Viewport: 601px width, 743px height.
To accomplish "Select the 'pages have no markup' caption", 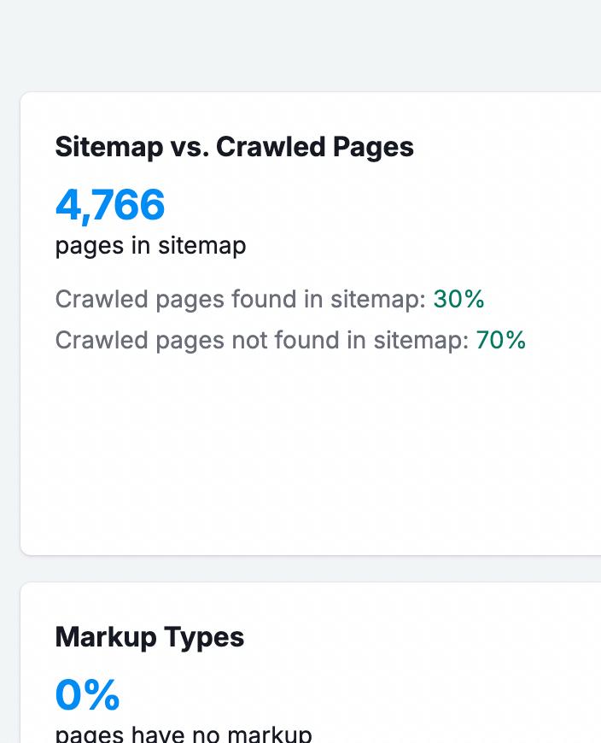I will pyautogui.click(x=184, y=734).
